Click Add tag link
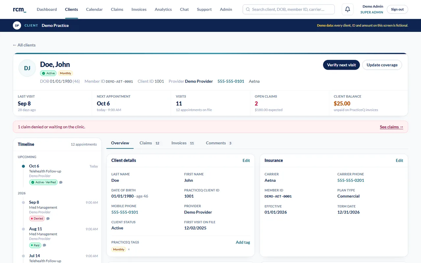 [243, 242]
